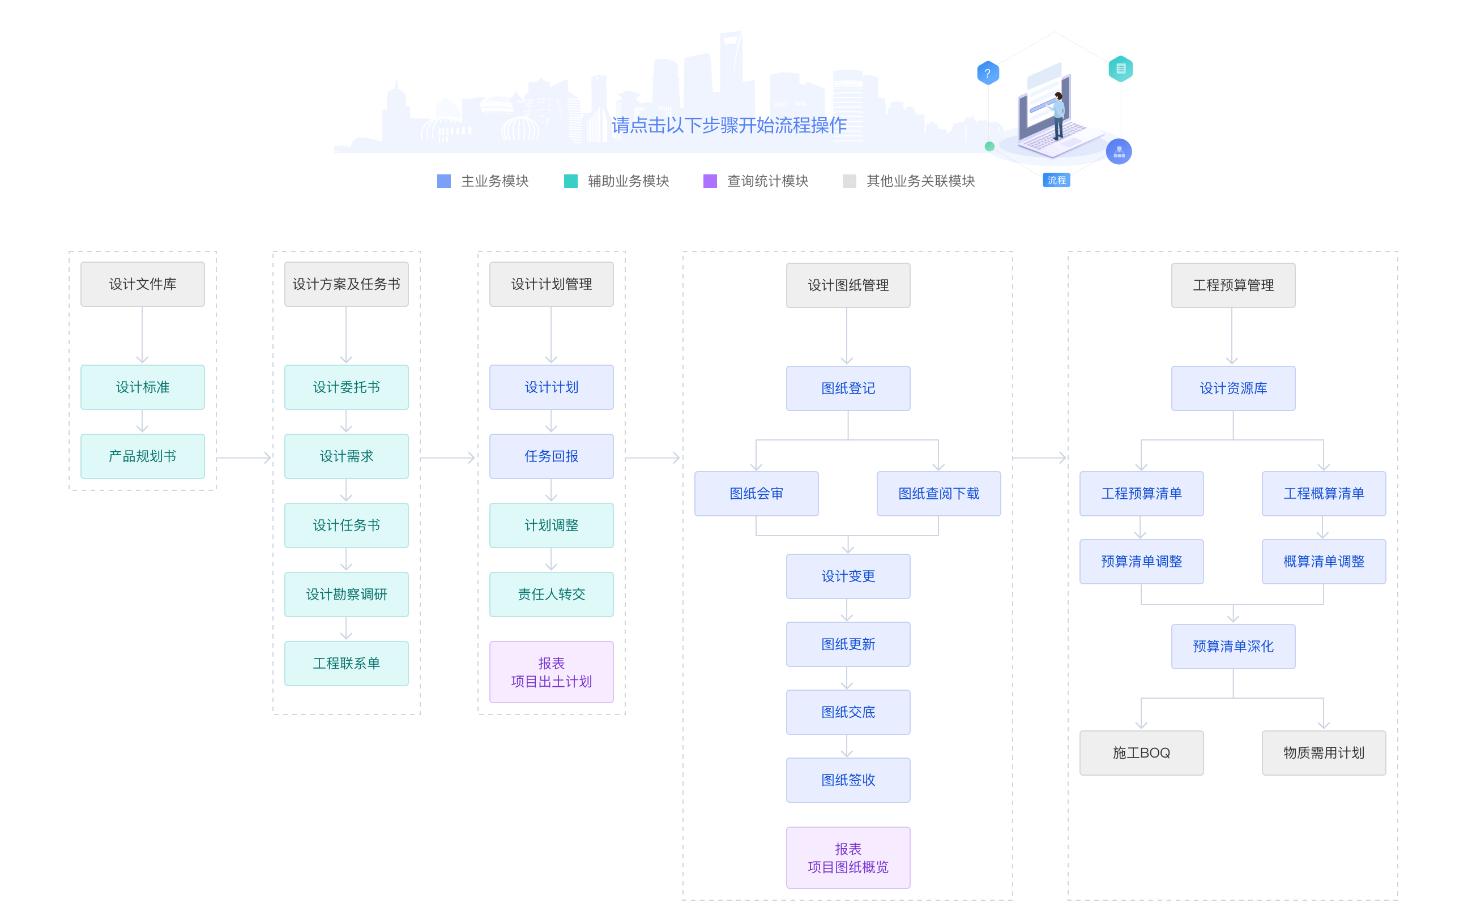The height and width of the screenshot is (924, 1468).
Task: Open the 图纸查阅下载 module
Action: (x=938, y=494)
